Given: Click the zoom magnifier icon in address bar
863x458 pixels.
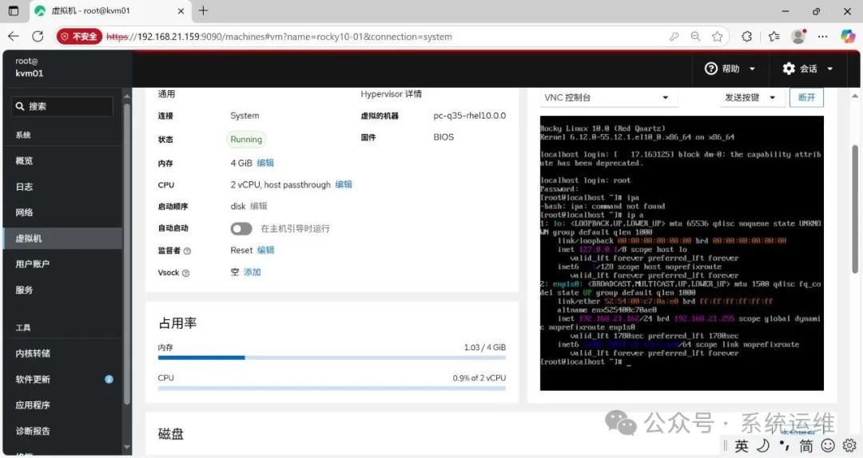Looking at the screenshot, I should 695,37.
